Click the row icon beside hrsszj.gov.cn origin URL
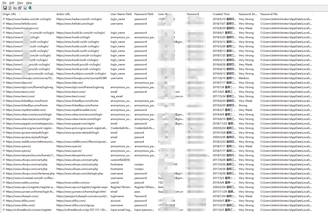This screenshot has width=328, height=213. (x=3, y=28)
